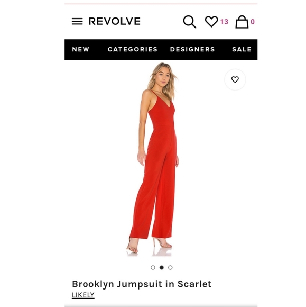Select the first image carousel dot
Image resolution: width=306 pixels, height=307 pixels.
tap(153, 267)
